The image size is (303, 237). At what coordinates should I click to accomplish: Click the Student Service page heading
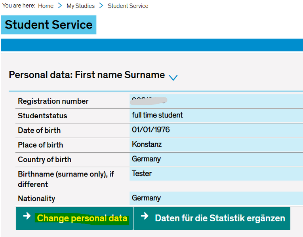tap(48, 25)
